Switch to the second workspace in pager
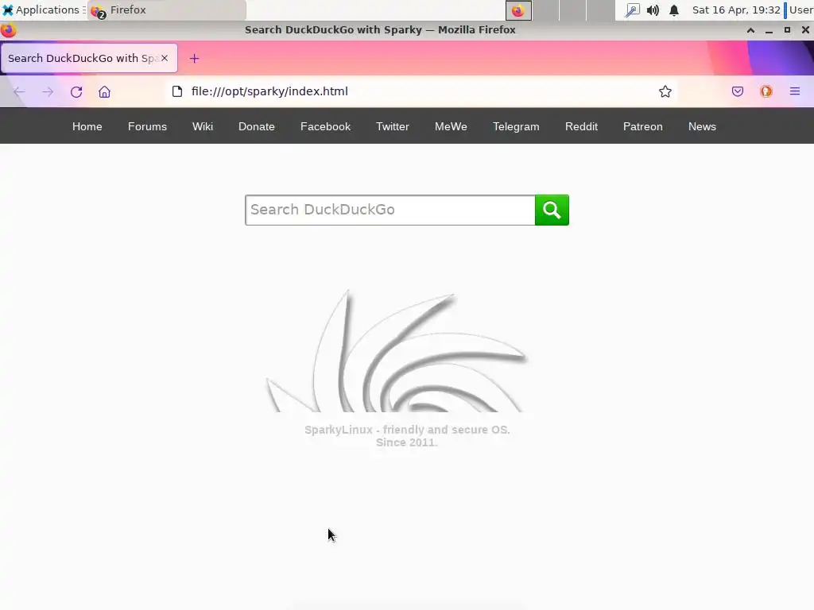Screen dimensions: 814x610 click(x=545, y=10)
